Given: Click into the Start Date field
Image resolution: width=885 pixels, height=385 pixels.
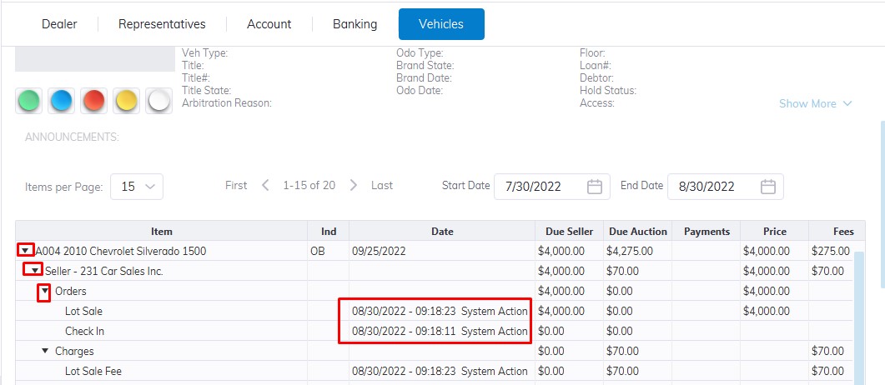Looking at the screenshot, I should [x=540, y=187].
